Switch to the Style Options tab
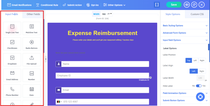 point(173,14)
